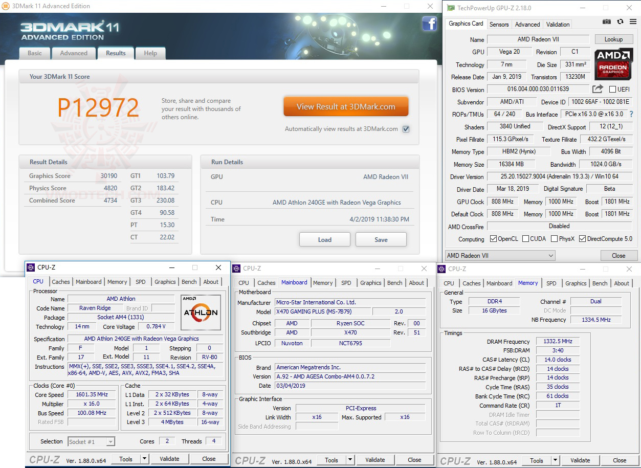The image size is (641, 468).
Task: Click the CAS# Latency value 14.0 clocks
Action: [x=558, y=360]
